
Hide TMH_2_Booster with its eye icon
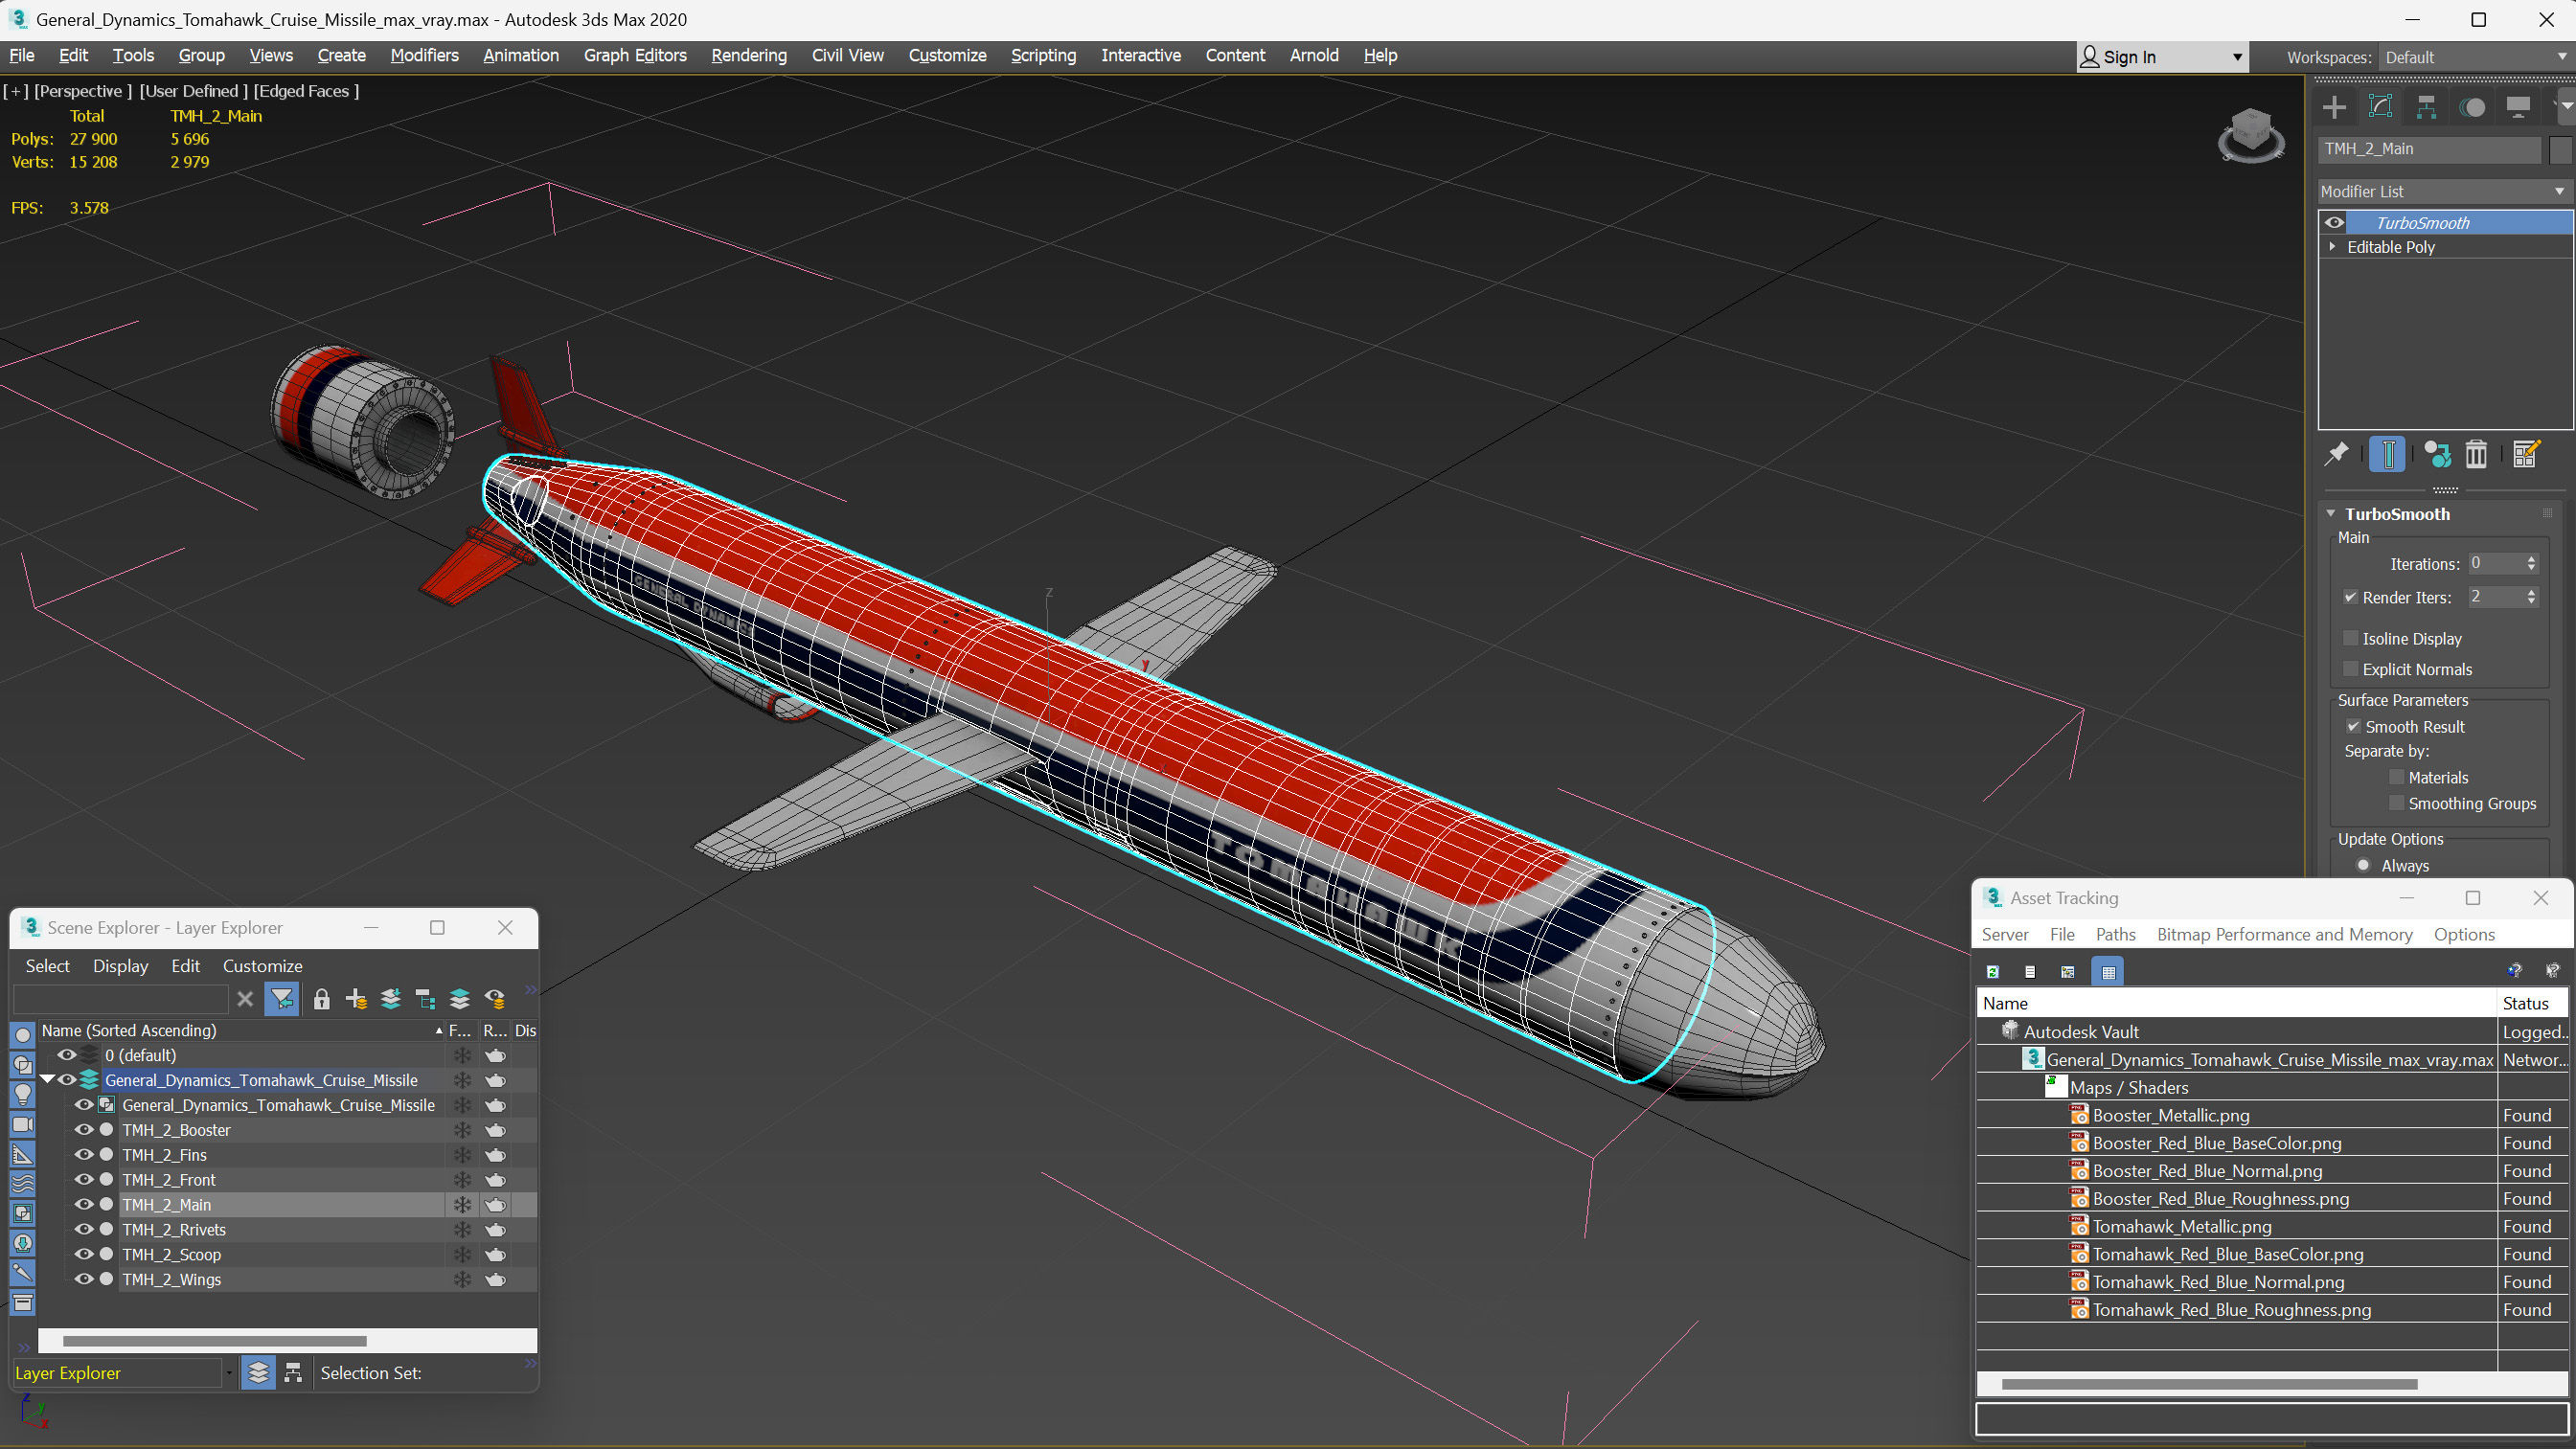[x=84, y=1129]
